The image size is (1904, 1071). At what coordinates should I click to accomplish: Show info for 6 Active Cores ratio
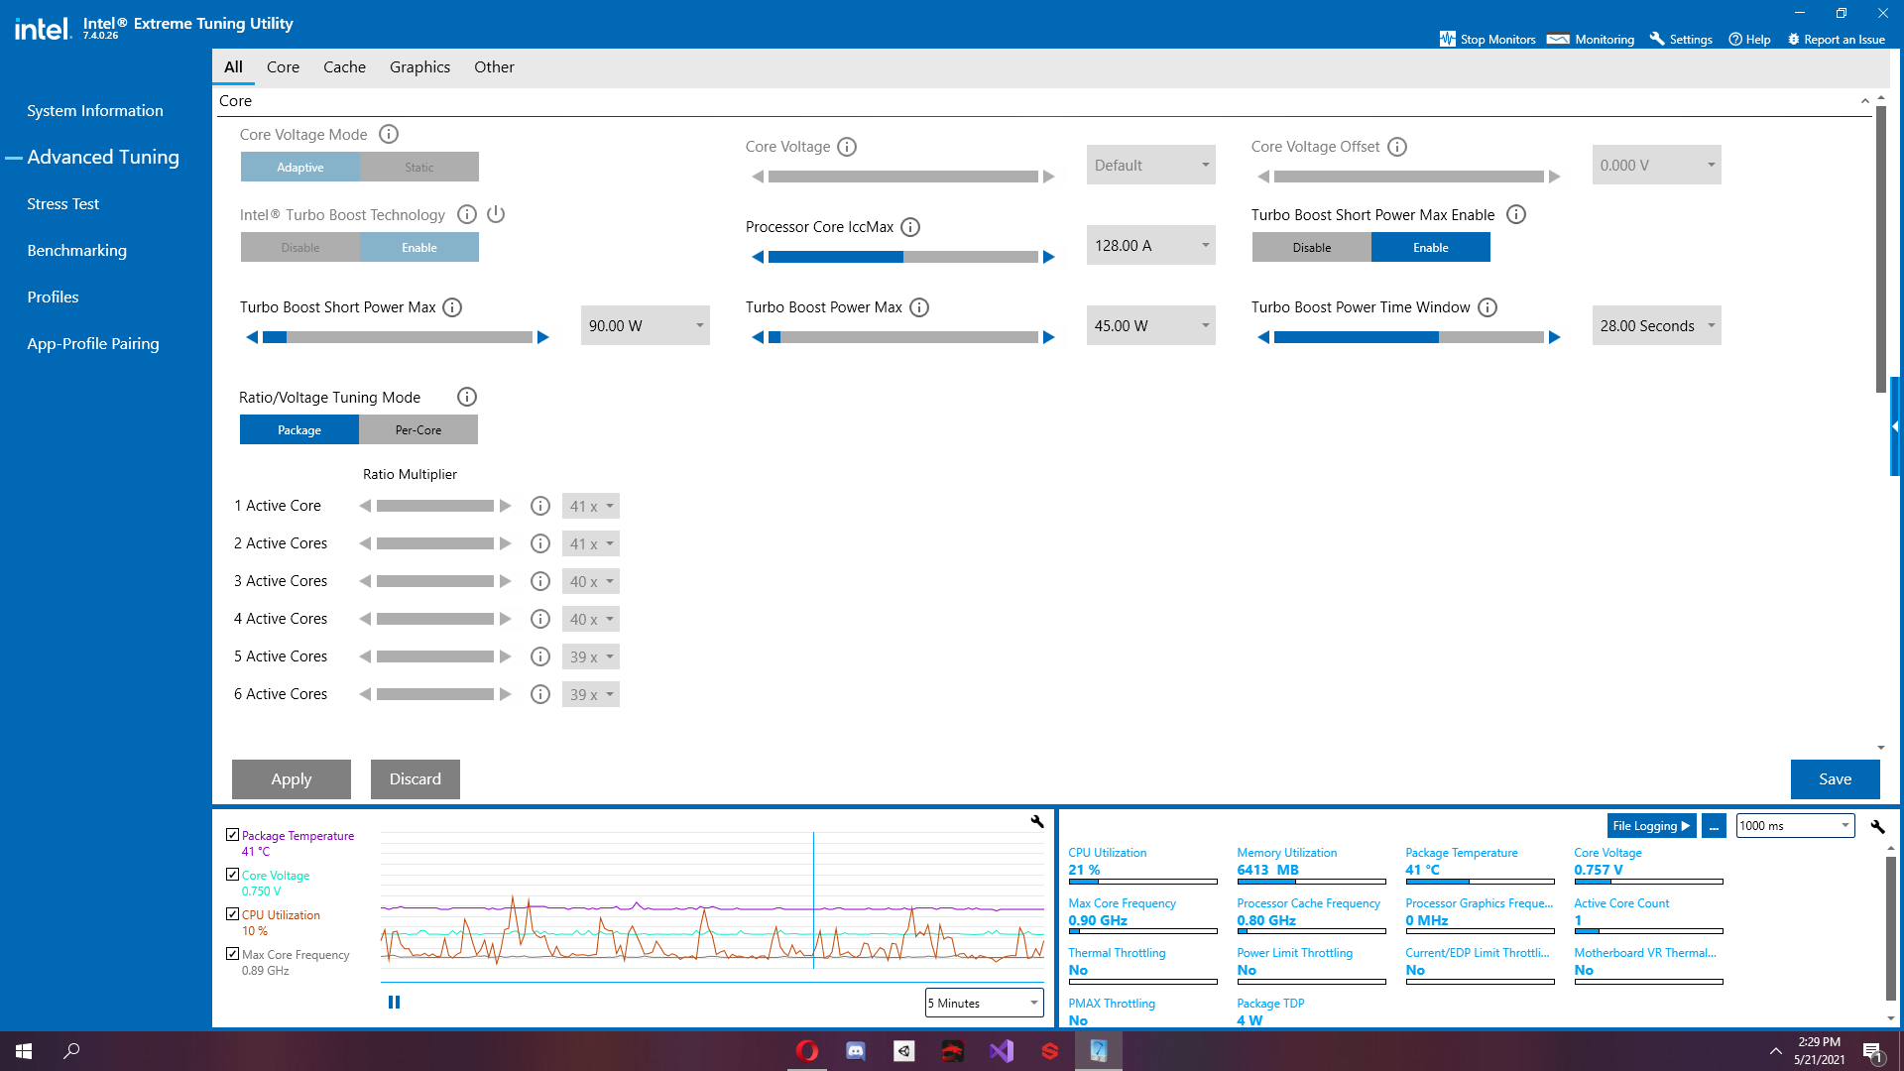click(x=540, y=694)
